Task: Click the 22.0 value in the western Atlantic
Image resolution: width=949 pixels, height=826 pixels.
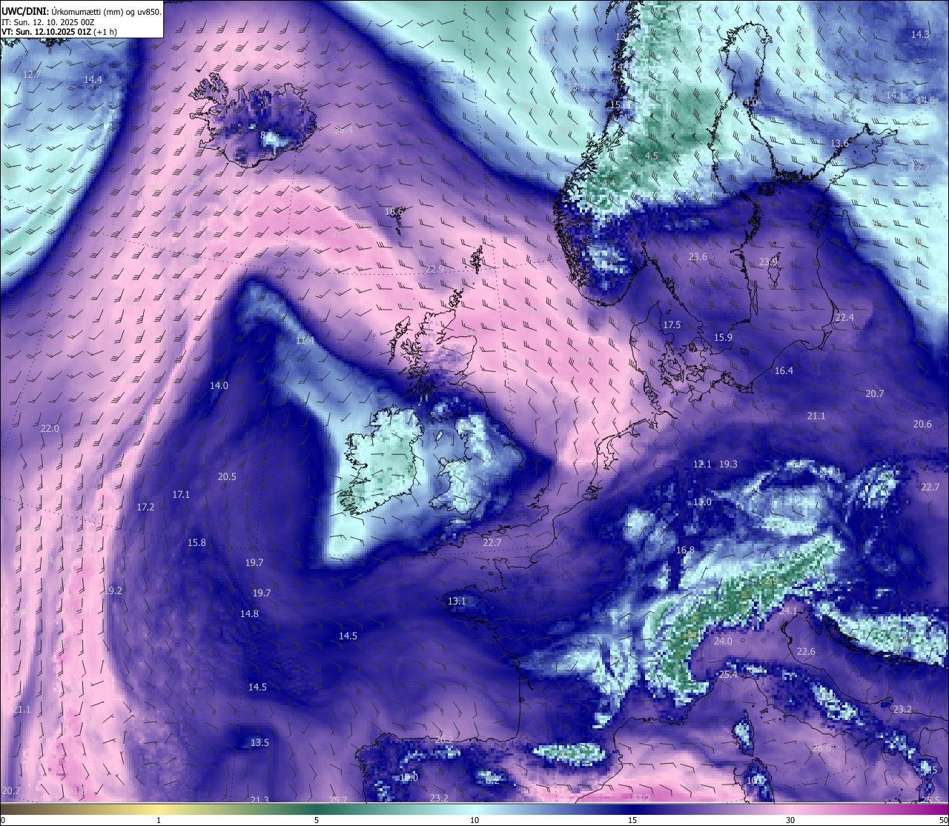Action: point(50,429)
